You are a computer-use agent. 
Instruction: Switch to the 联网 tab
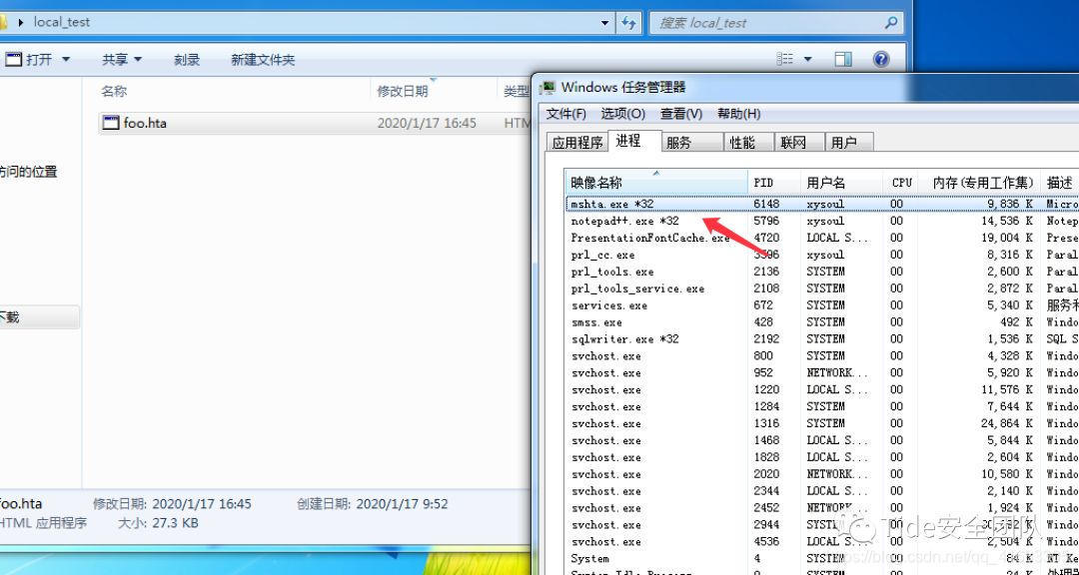[x=799, y=143]
